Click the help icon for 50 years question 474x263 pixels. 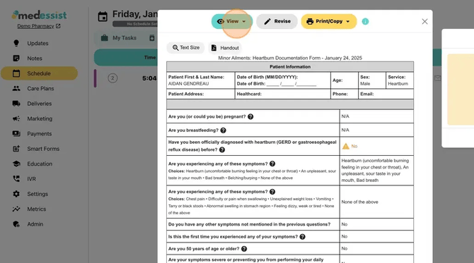click(x=244, y=249)
